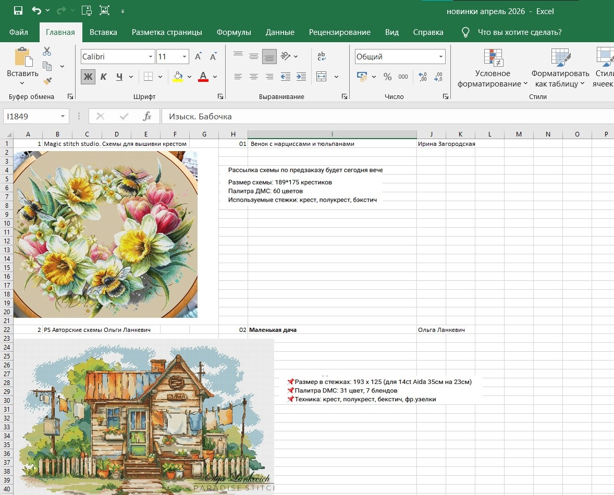This screenshot has width=614, height=495.
Task: Open the Шрифт dialog launcher
Action: pos(220,96)
